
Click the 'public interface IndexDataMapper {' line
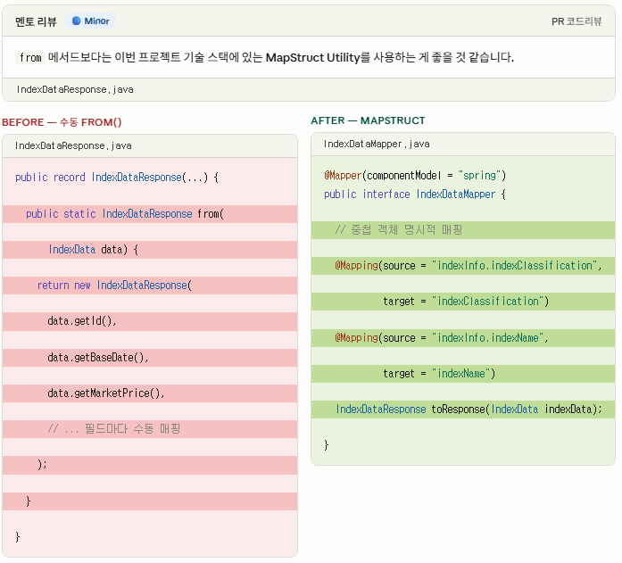coord(415,195)
